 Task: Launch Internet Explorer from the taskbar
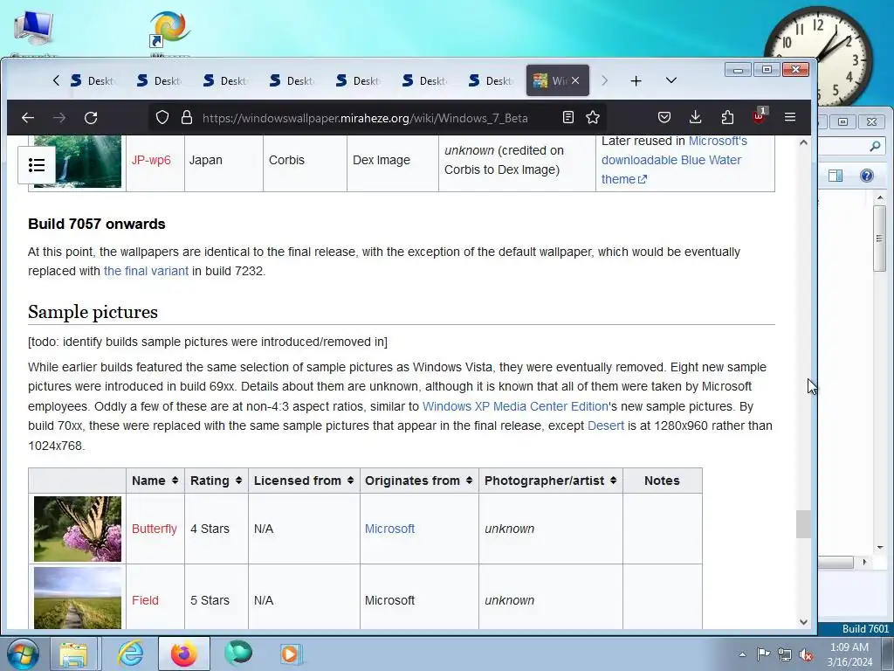[131, 654]
